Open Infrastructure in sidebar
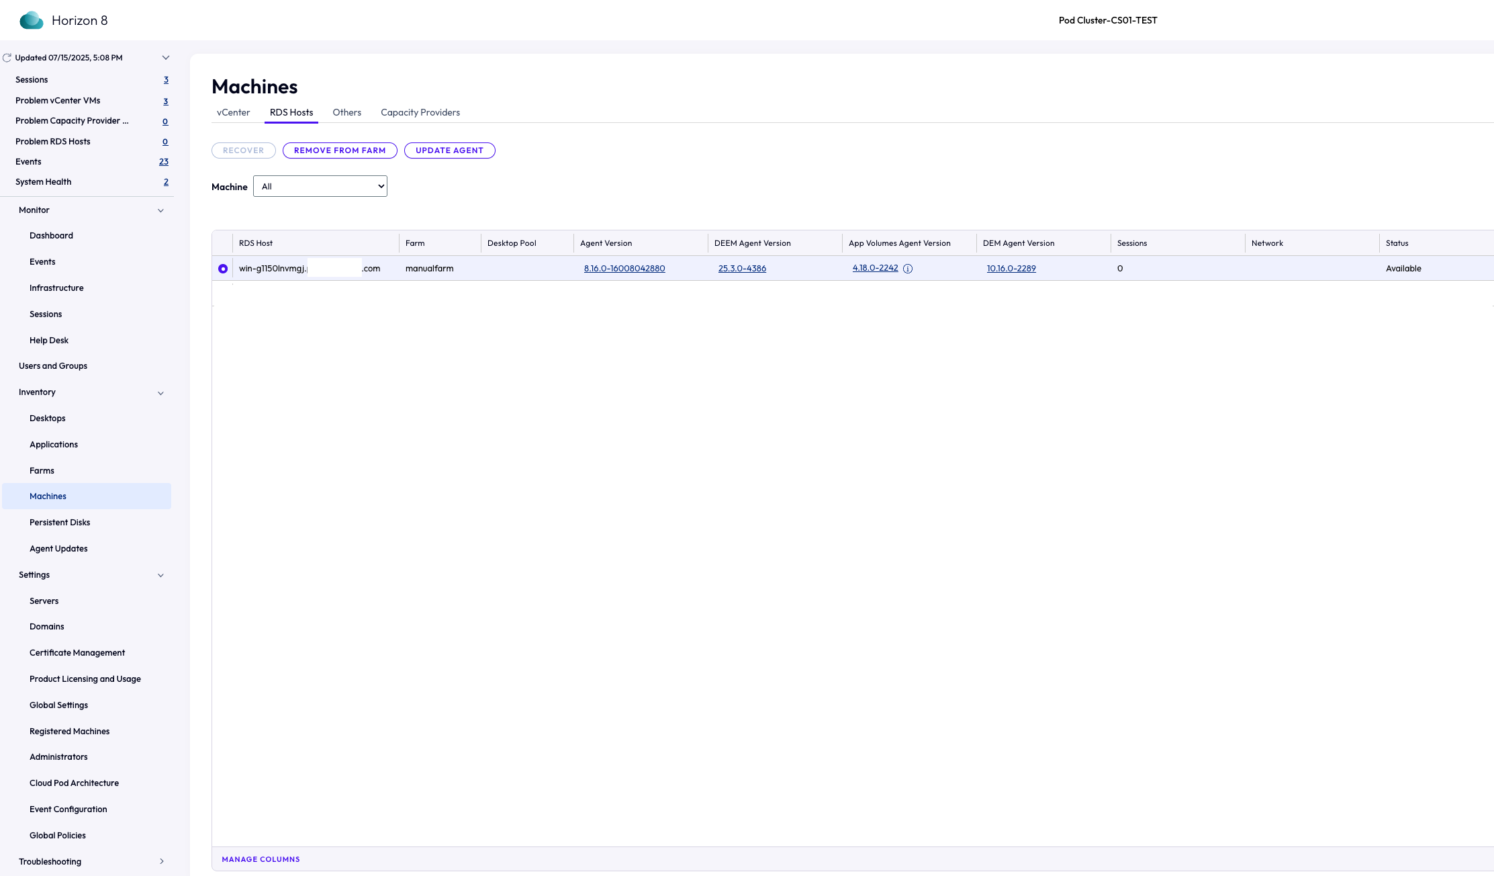The image size is (1494, 876). tap(56, 288)
